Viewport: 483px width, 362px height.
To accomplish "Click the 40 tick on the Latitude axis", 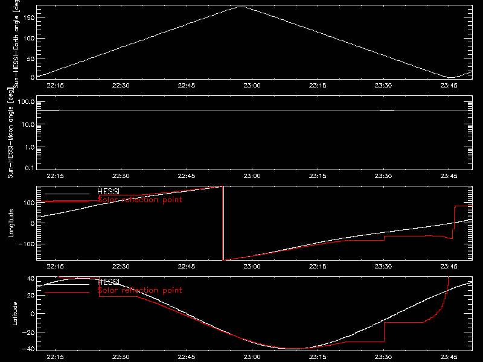I will (x=31, y=279).
